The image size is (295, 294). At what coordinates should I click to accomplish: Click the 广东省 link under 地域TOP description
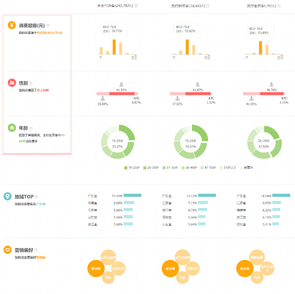[41, 204]
